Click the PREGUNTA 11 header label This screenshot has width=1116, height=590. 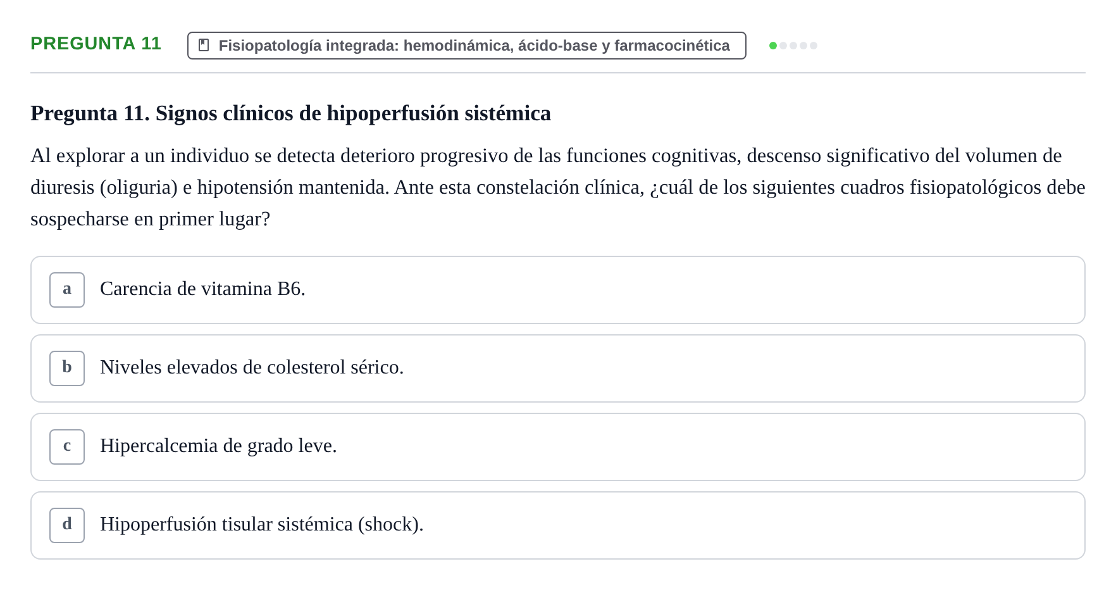(x=96, y=44)
